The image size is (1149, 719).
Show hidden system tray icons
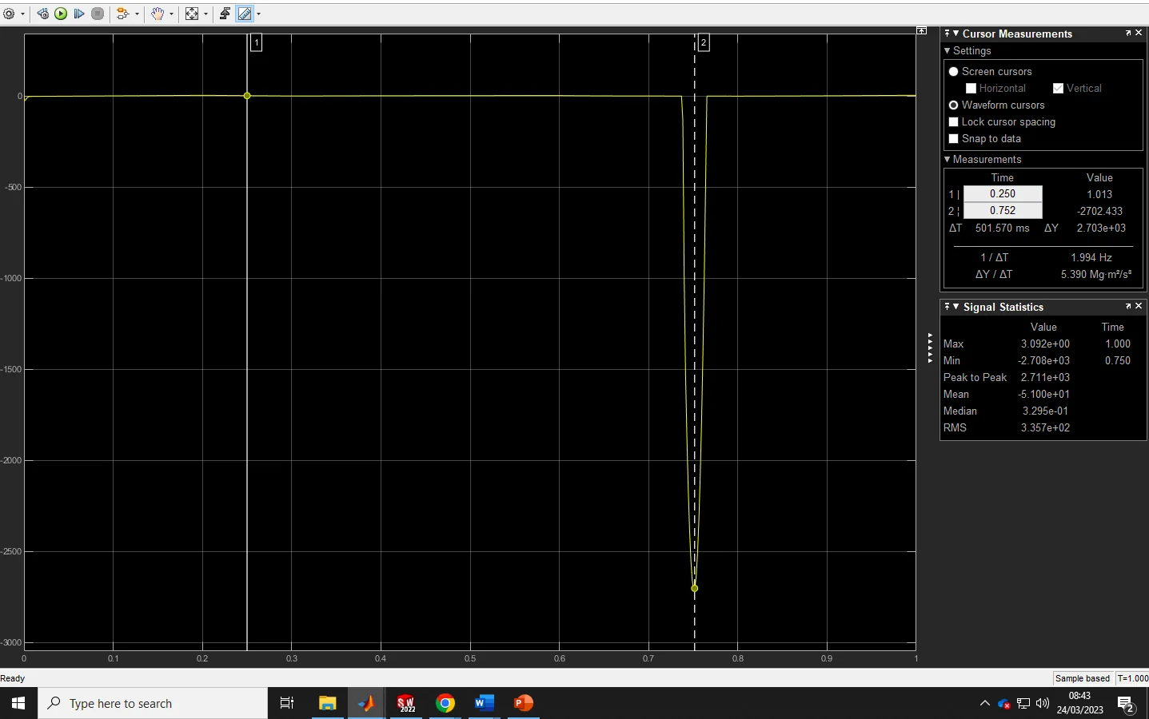(x=984, y=703)
